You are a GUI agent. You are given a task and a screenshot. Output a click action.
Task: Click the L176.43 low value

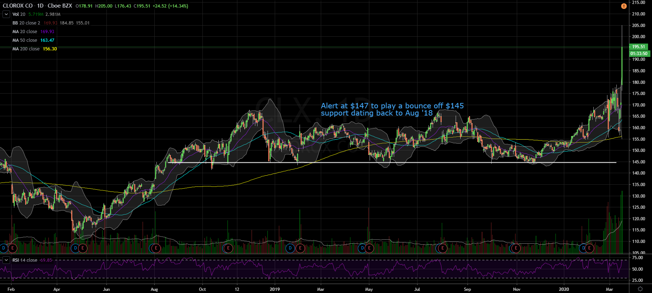click(123, 6)
